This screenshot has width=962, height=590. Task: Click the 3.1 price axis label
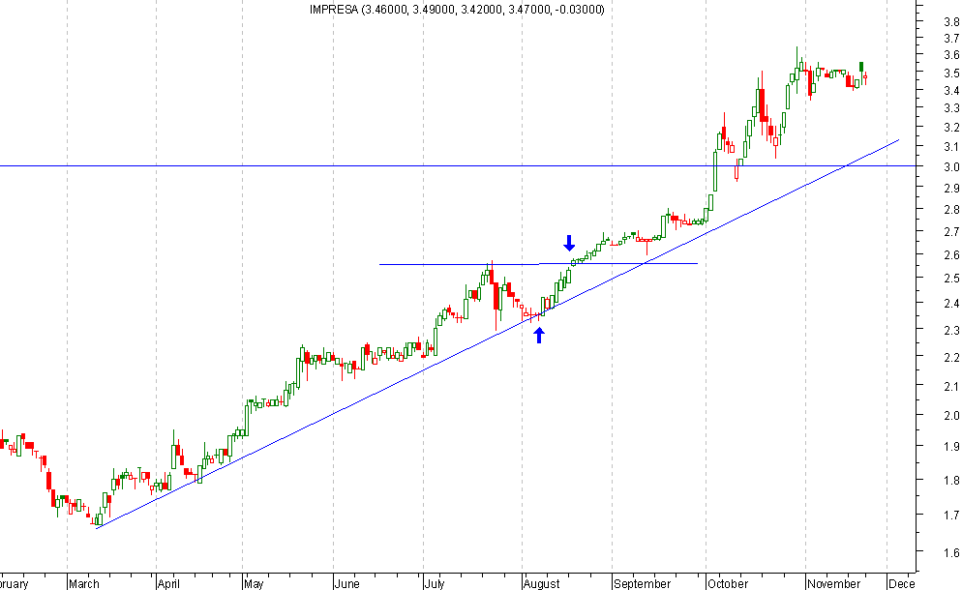point(951,147)
